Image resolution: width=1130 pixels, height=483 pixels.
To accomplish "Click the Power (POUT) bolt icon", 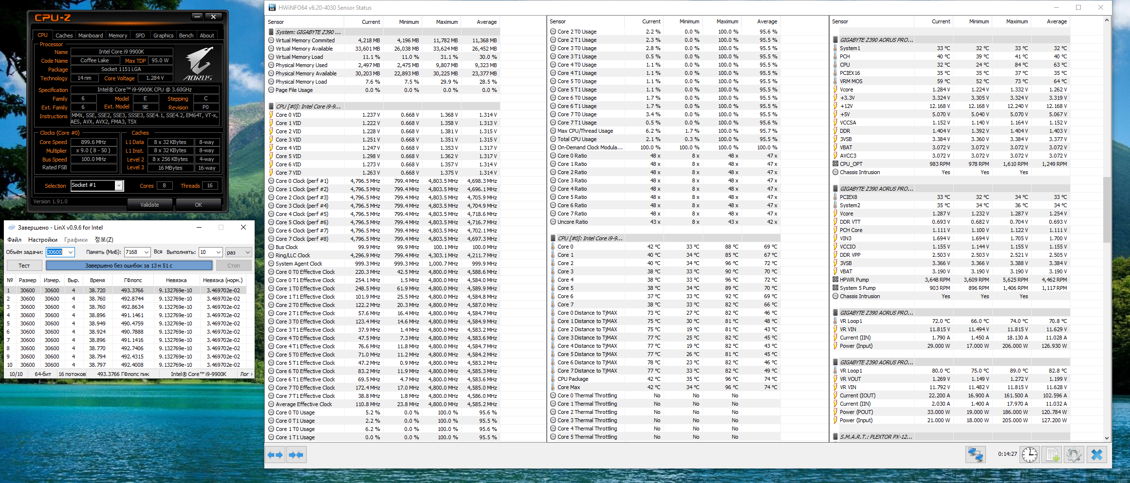I will coord(835,412).
